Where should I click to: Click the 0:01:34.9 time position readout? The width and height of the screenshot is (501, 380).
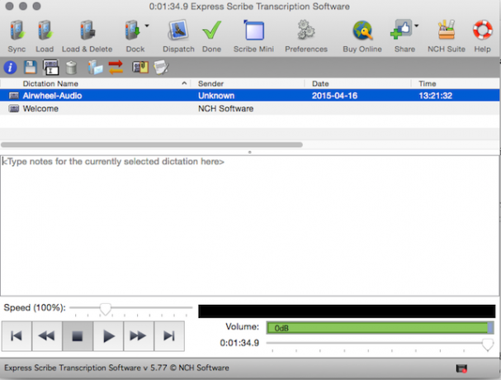click(239, 343)
